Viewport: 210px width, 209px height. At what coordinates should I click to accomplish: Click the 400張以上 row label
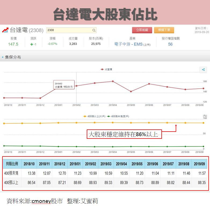11,182
